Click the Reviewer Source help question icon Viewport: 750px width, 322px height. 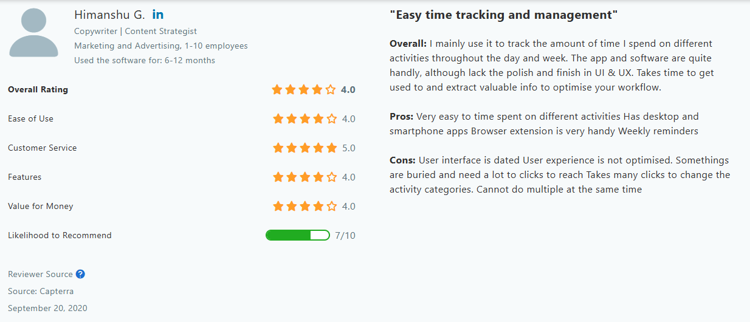80,274
